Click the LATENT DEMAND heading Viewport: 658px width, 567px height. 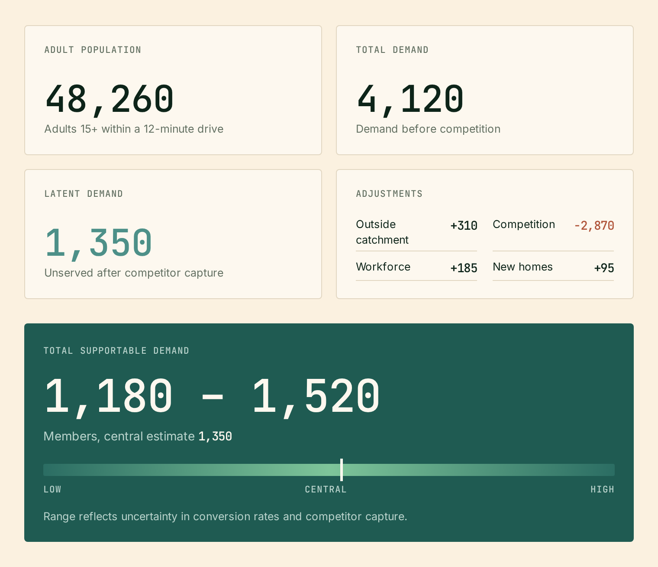pyautogui.click(x=84, y=194)
